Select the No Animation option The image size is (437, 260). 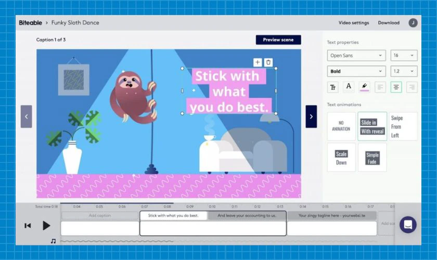pyautogui.click(x=341, y=126)
